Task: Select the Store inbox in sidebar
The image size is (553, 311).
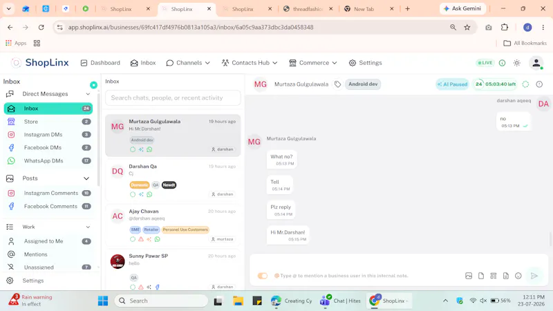Action: 48,122
